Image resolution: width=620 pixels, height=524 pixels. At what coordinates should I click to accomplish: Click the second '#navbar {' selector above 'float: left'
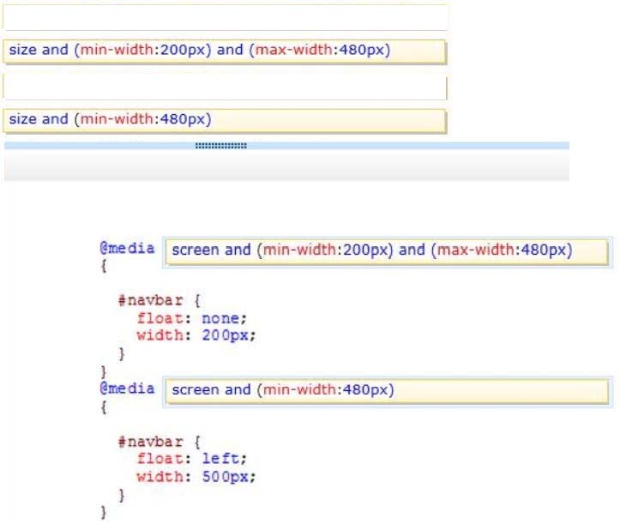160,442
